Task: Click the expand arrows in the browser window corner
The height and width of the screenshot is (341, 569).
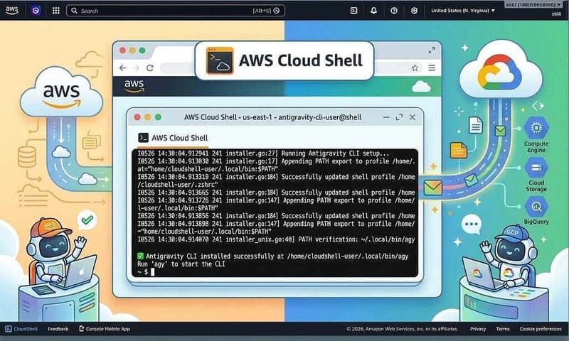Action: click(x=432, y=50)
